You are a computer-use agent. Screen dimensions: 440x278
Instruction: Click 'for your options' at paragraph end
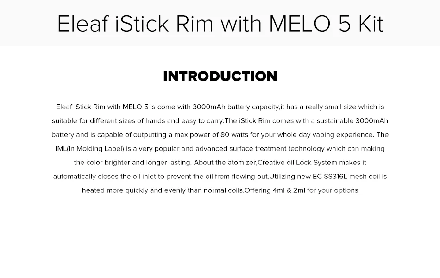click(x=332, y=190)
